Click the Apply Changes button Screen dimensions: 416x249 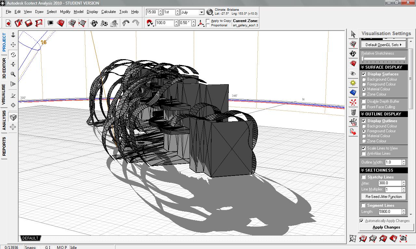coord(386,227)
